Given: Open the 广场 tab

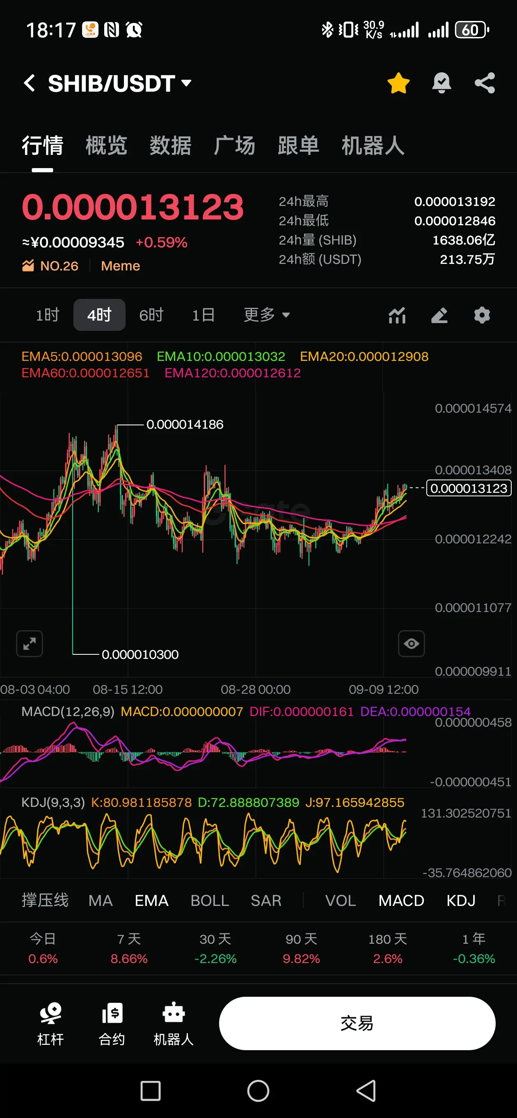Looking at the screenshot, I should [x=234, y=146].
